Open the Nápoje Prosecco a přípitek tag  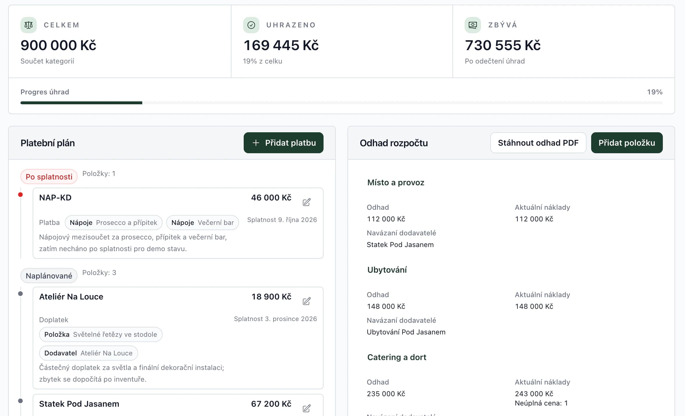tap(113, 223)
